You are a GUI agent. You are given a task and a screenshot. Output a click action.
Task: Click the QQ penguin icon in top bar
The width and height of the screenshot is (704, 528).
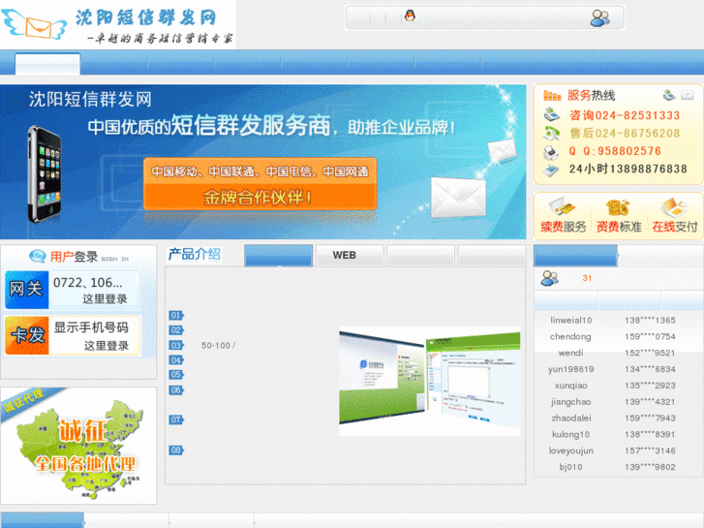[410, 16]
